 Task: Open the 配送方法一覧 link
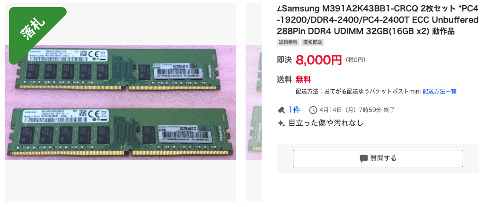pos(440,91)
